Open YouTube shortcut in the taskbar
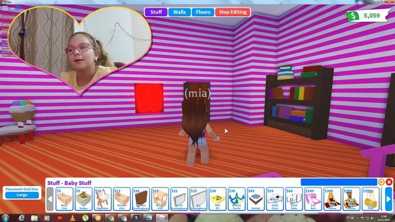395x222 pixels. 60,218
